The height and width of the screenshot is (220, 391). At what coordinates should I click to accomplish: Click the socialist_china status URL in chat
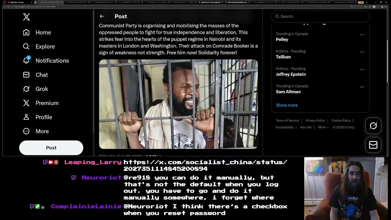205,165
